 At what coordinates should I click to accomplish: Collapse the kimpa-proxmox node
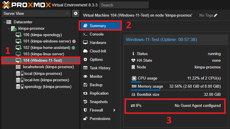pos(9,29)
